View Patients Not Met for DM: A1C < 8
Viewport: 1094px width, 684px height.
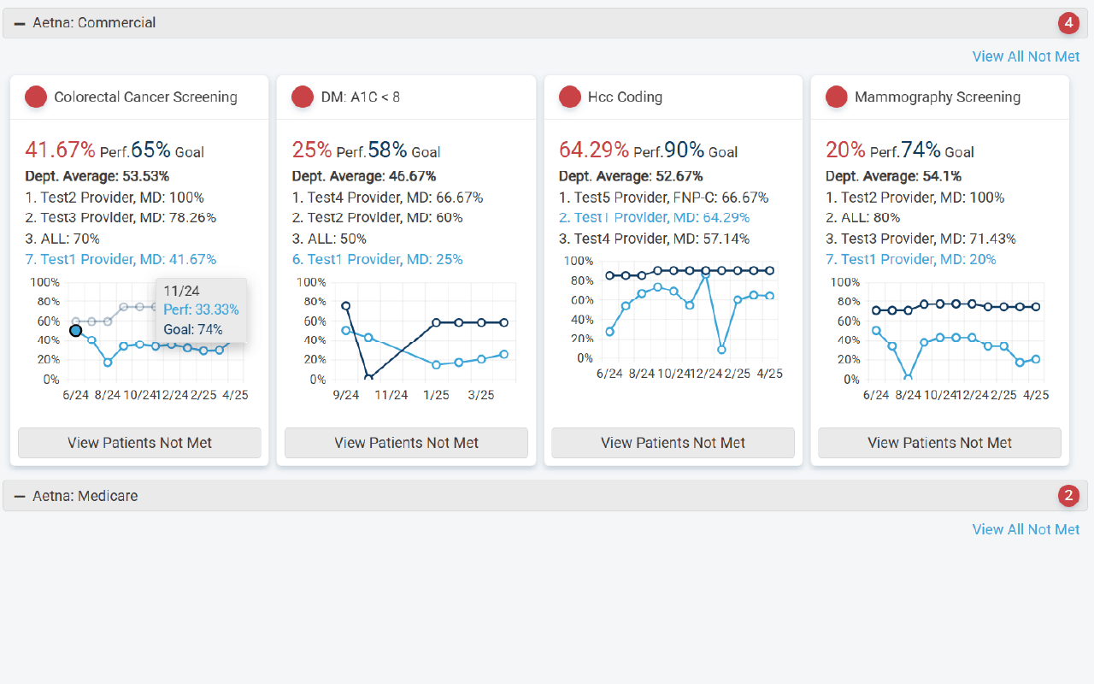click(x=406, y=443)
